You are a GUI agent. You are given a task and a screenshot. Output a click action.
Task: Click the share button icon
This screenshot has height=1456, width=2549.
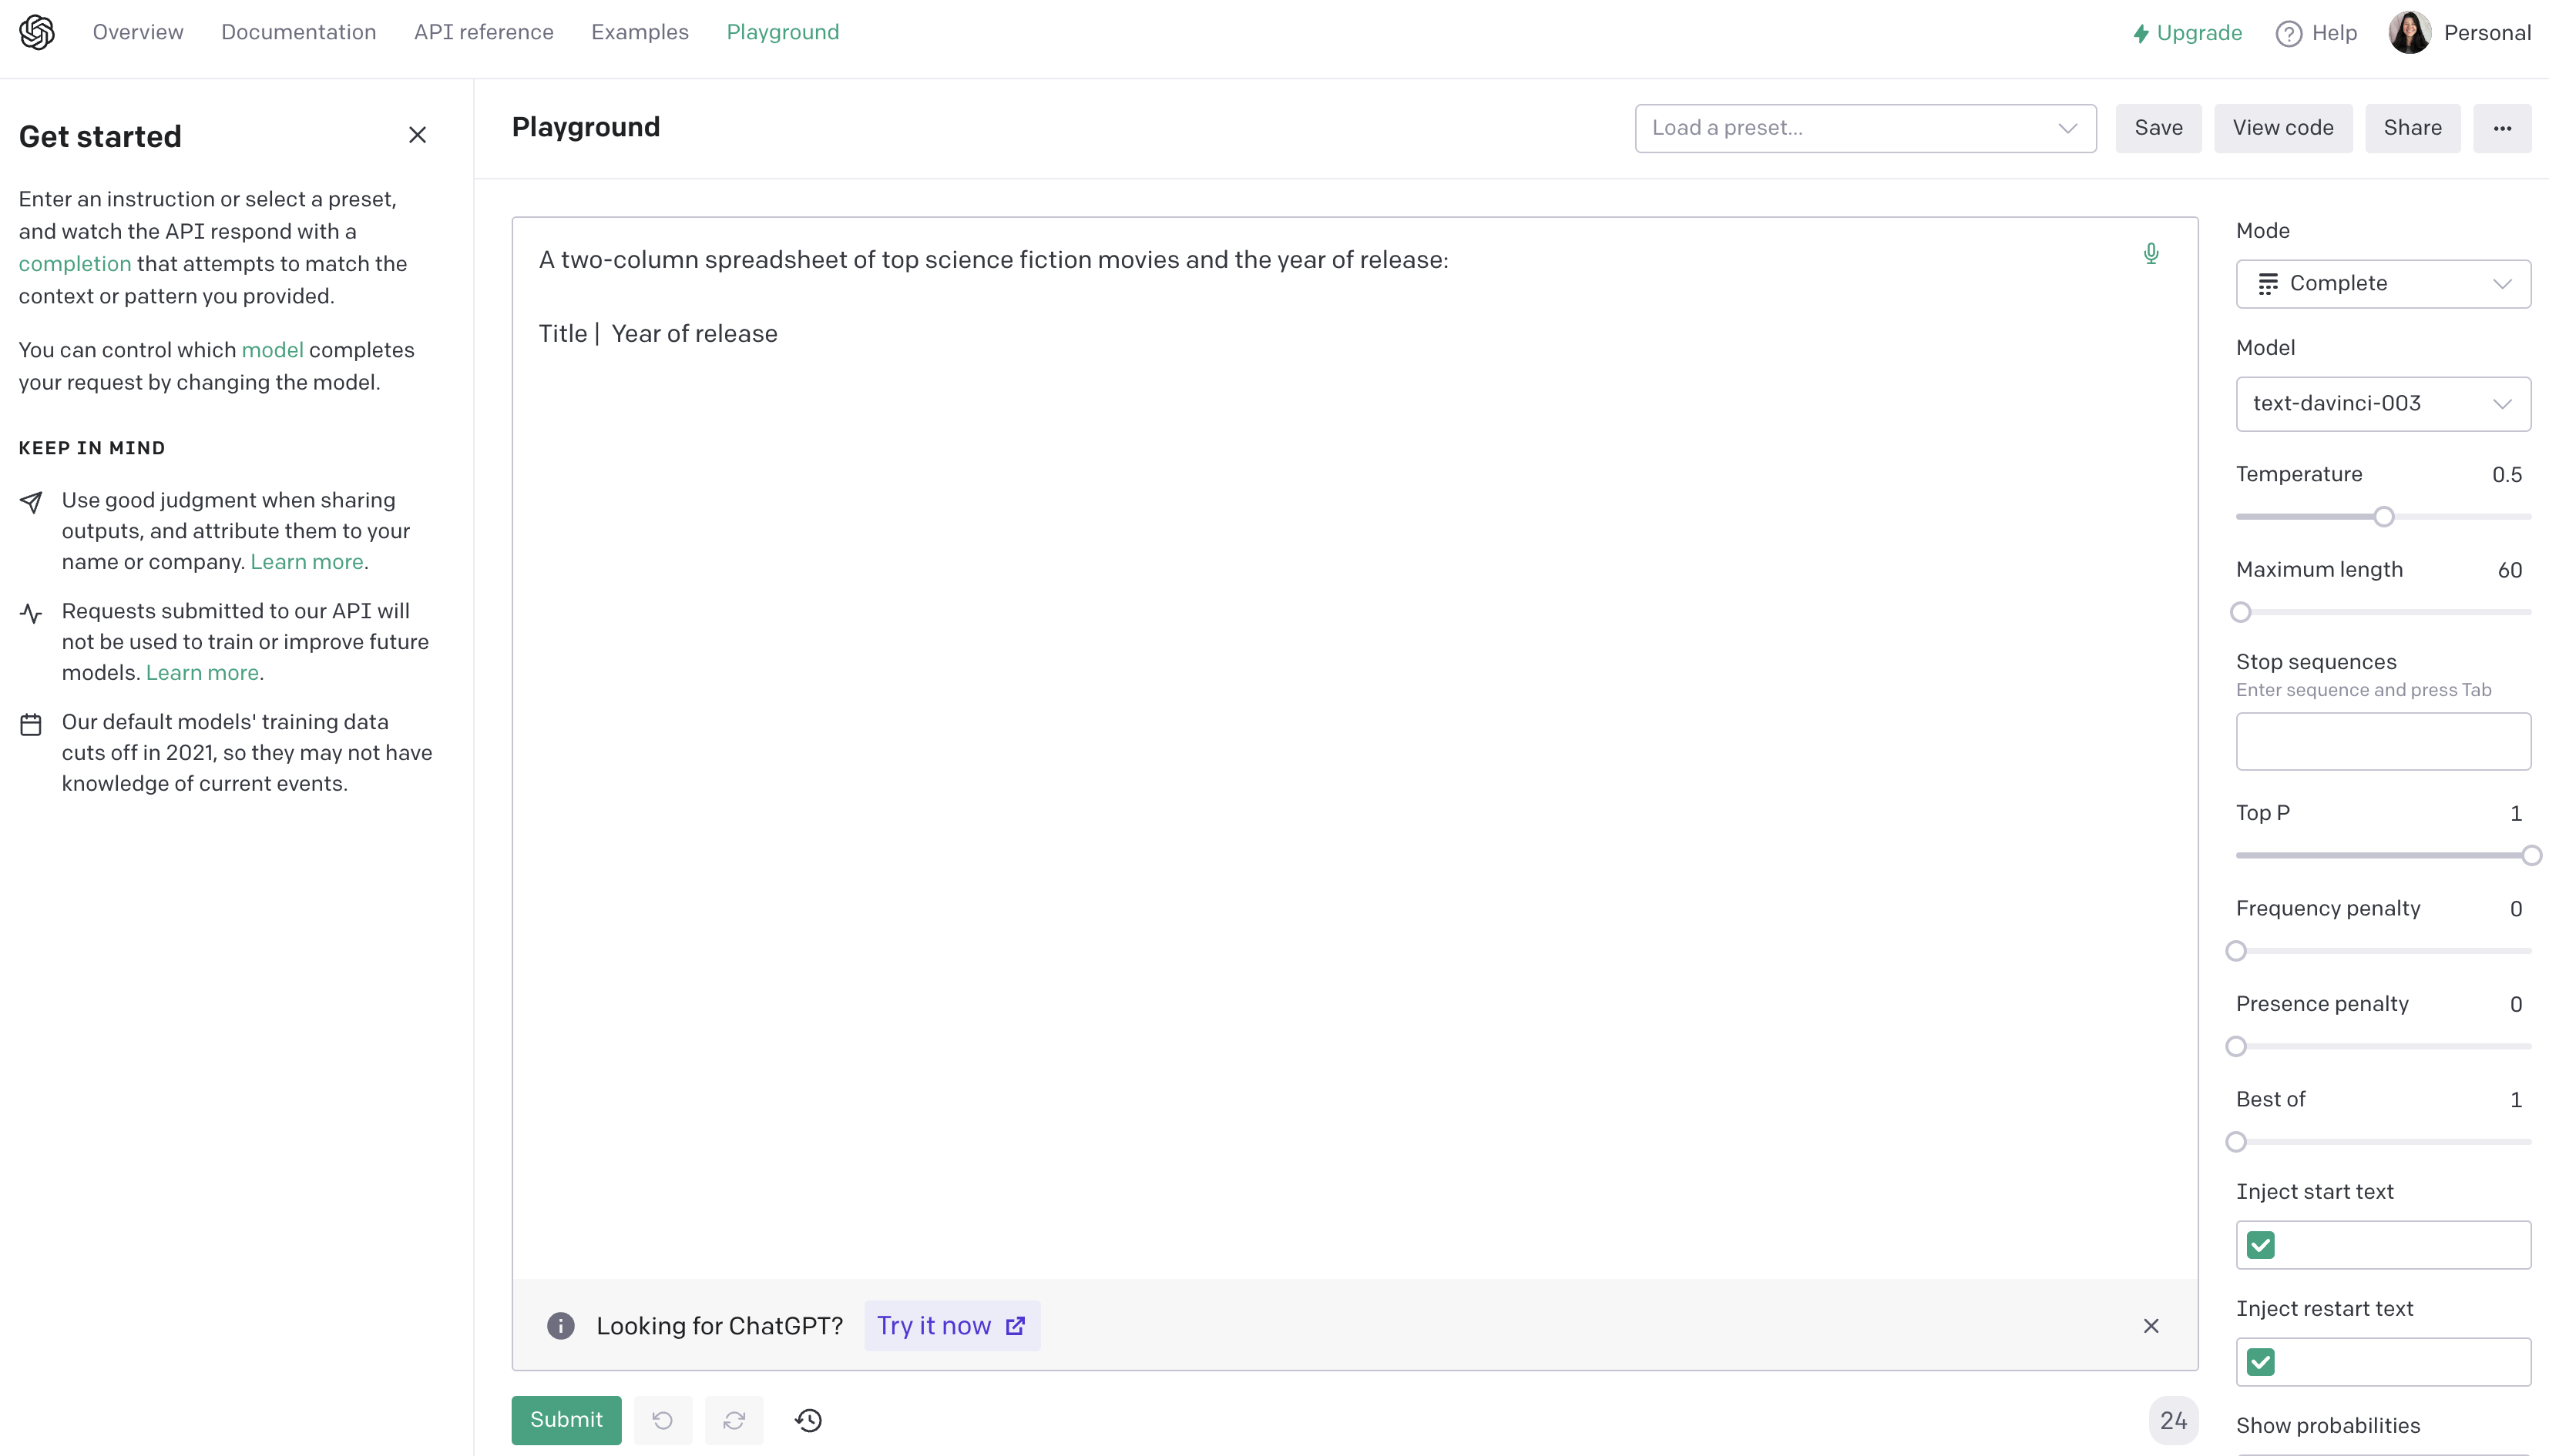coord(2413,128)
